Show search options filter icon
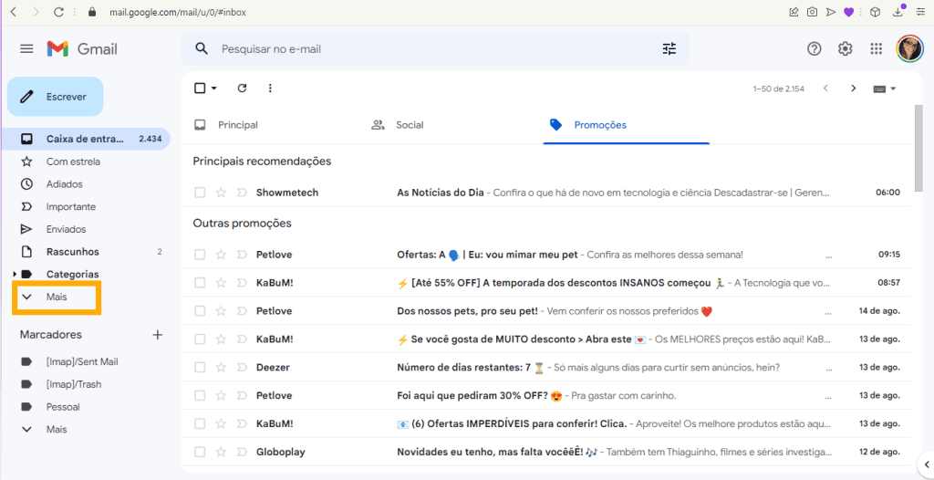The width and height of the screenshot is (934, 480). (x=669, y=49)
